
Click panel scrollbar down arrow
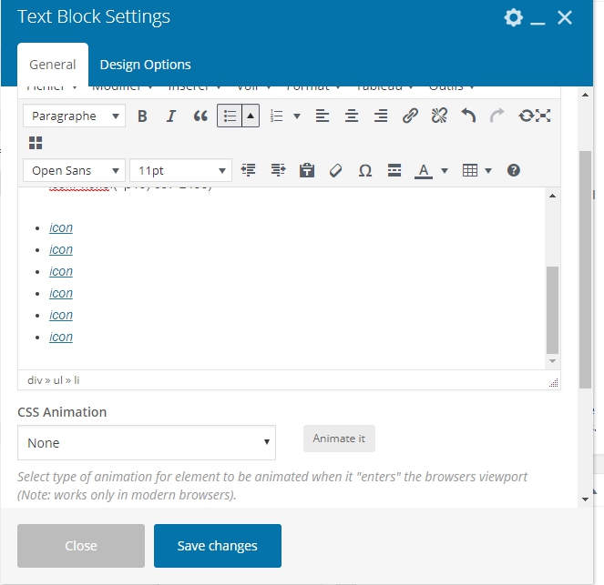coord(585,499)
